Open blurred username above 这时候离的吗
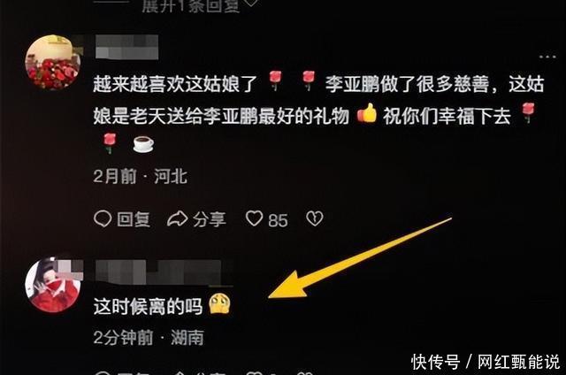The height and width of the screenshot is (375, 566). [x=164, y=272]
